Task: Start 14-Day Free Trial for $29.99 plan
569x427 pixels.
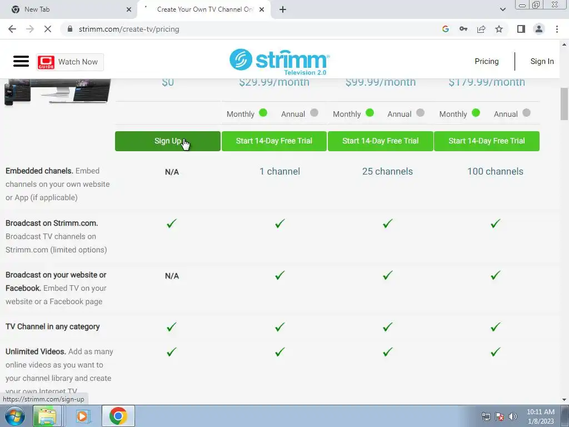Action: (274, 141)
